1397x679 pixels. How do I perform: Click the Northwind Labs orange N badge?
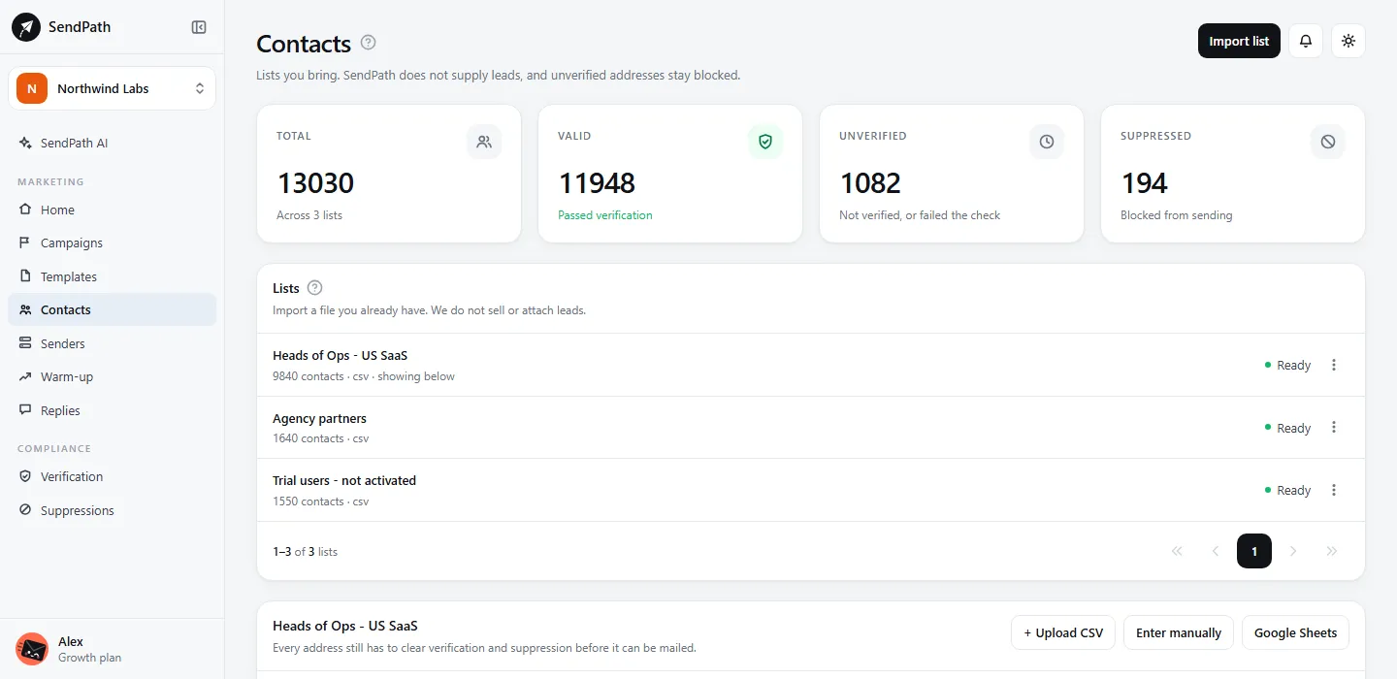32,88
